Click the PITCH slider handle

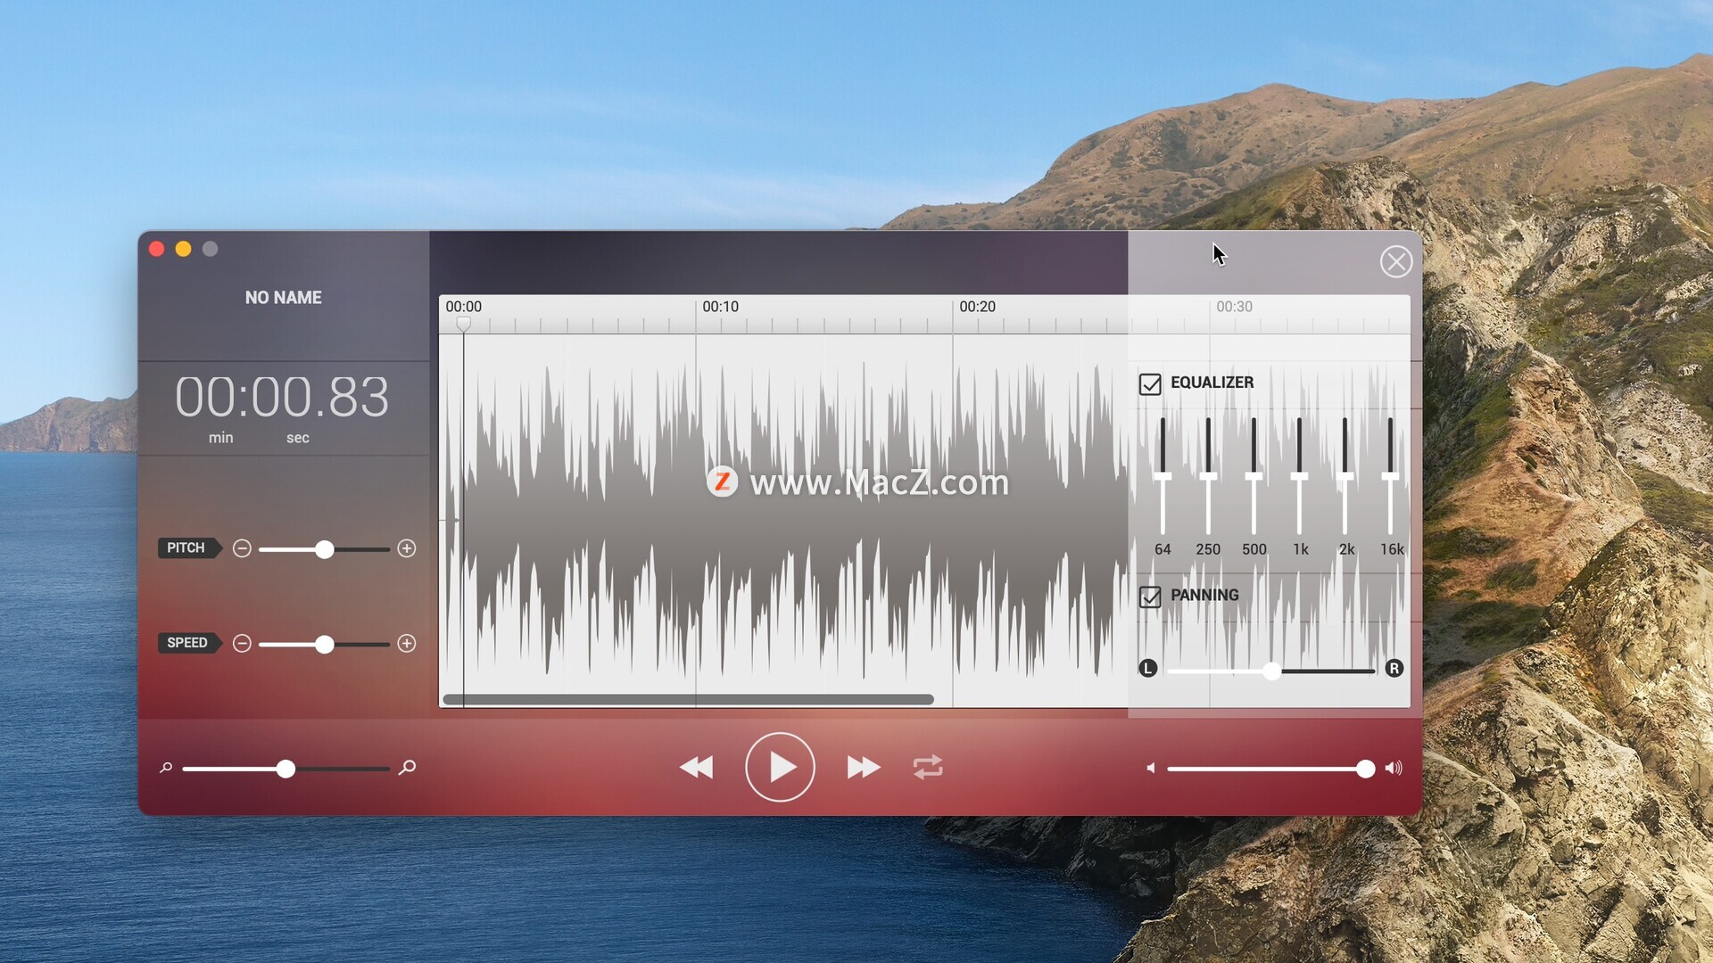coord(325,549)
